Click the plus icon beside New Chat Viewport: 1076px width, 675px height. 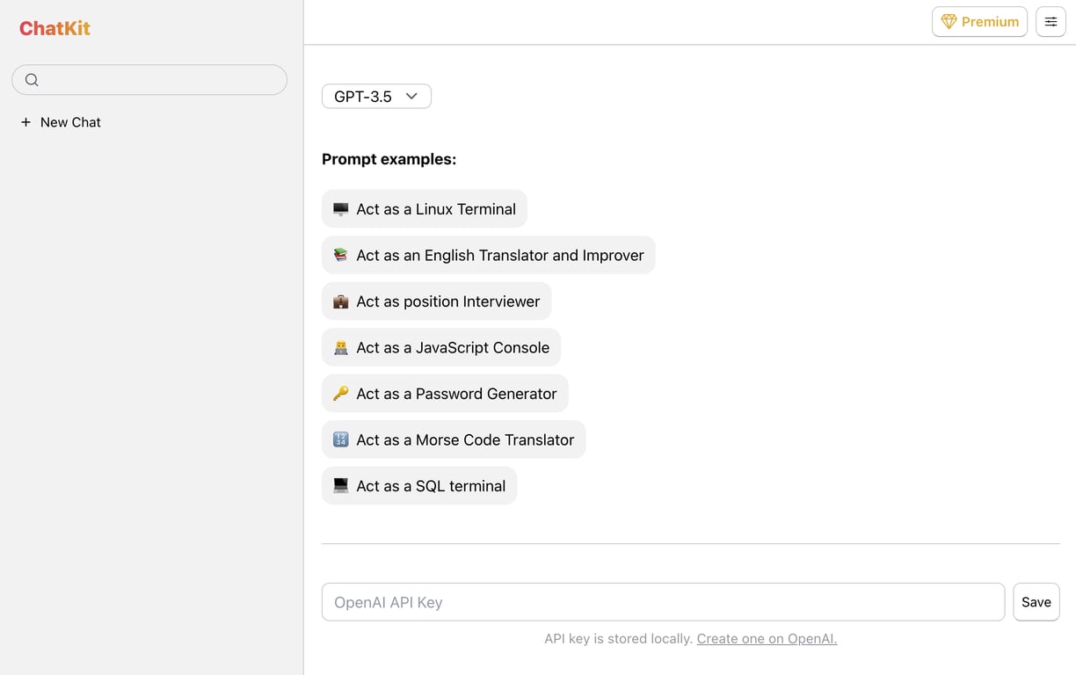tap(25, 122)
